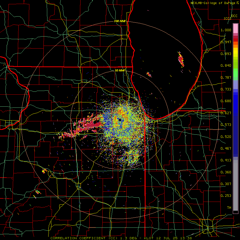Image resolution: width=240 pixels, height=240 pixels.
Task: Click the 100 NMI range ring label
Action: 120,21
